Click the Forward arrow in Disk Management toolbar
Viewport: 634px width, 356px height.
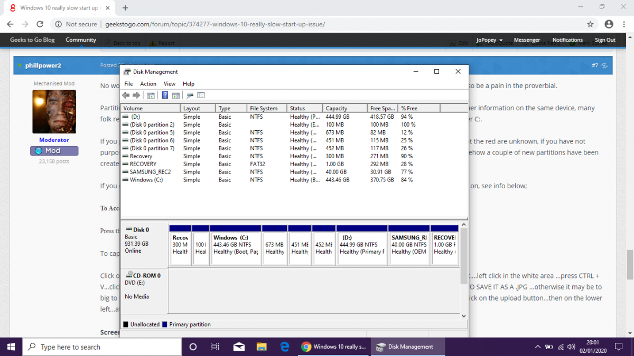pyautogui.click(x=136, y=95)
